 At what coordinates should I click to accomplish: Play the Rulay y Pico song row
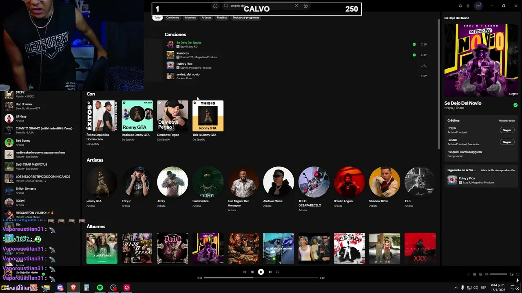tap(297, 66)
